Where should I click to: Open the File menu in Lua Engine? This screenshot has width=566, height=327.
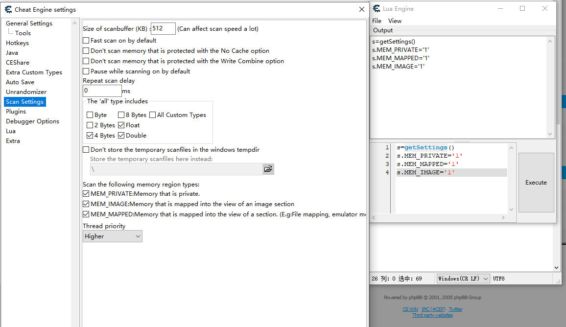coord(376,21)
